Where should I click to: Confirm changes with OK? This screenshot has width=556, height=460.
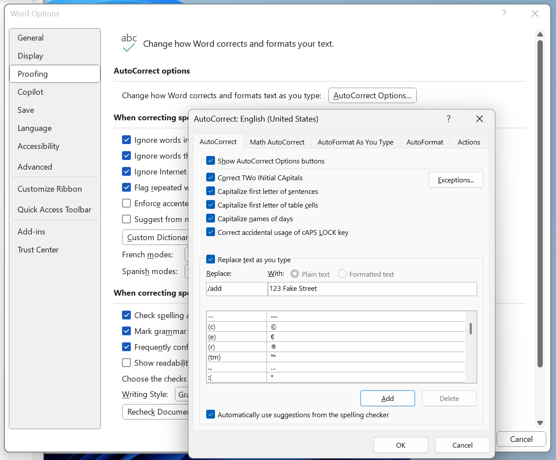point(400,445)
